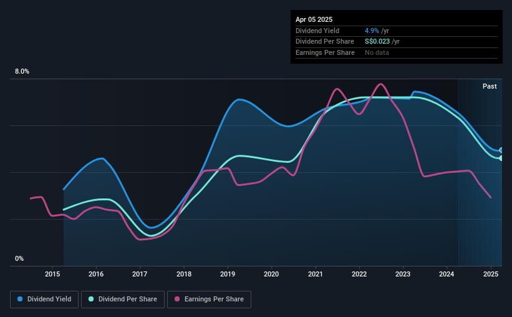512x317 pixels.
Task: Click the S$0.023 dividend per share value
Action: point(377,42)
